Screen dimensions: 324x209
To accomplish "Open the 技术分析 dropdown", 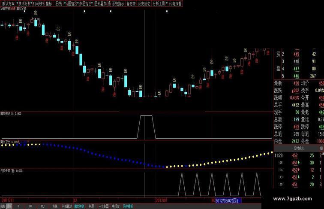I will pyautogui.click(x=25, y=3).
